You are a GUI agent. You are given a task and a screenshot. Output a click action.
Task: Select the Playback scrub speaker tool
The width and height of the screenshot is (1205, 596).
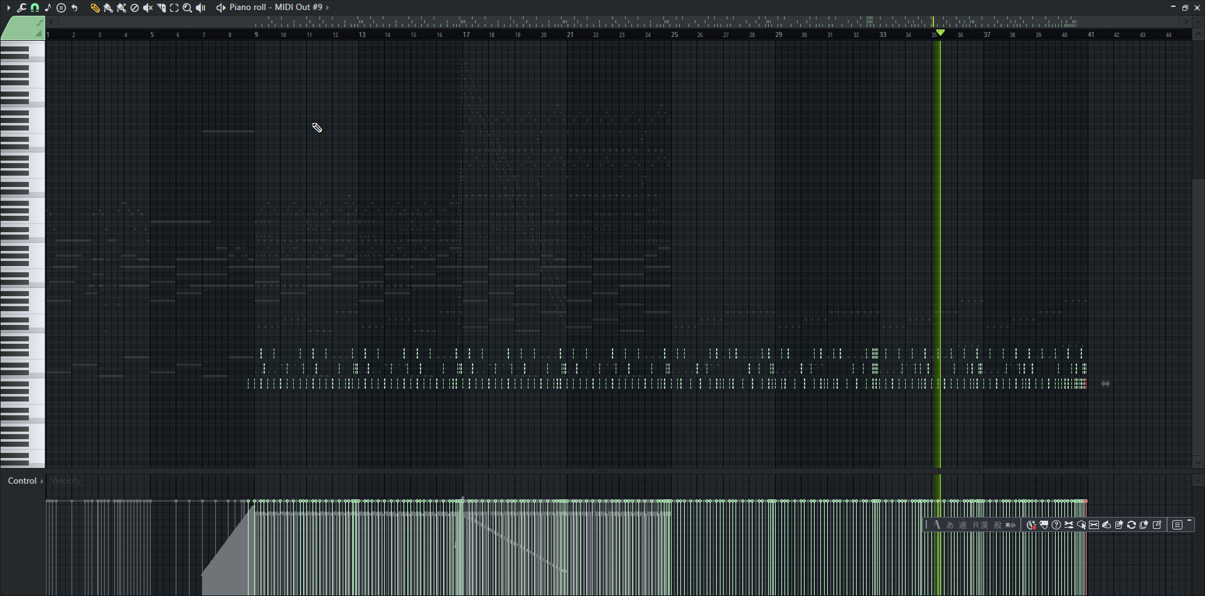[201, 8]
